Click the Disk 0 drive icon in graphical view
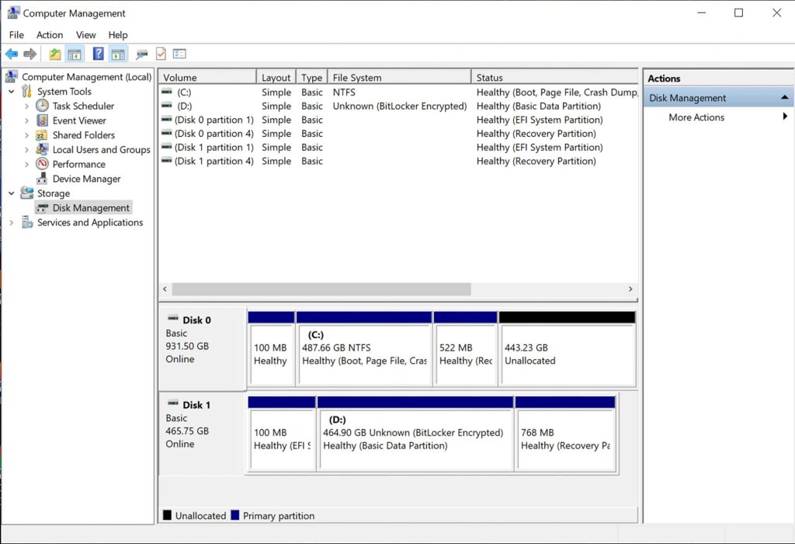This screenshot has height=544, width=795. click(x=173, y=319)
